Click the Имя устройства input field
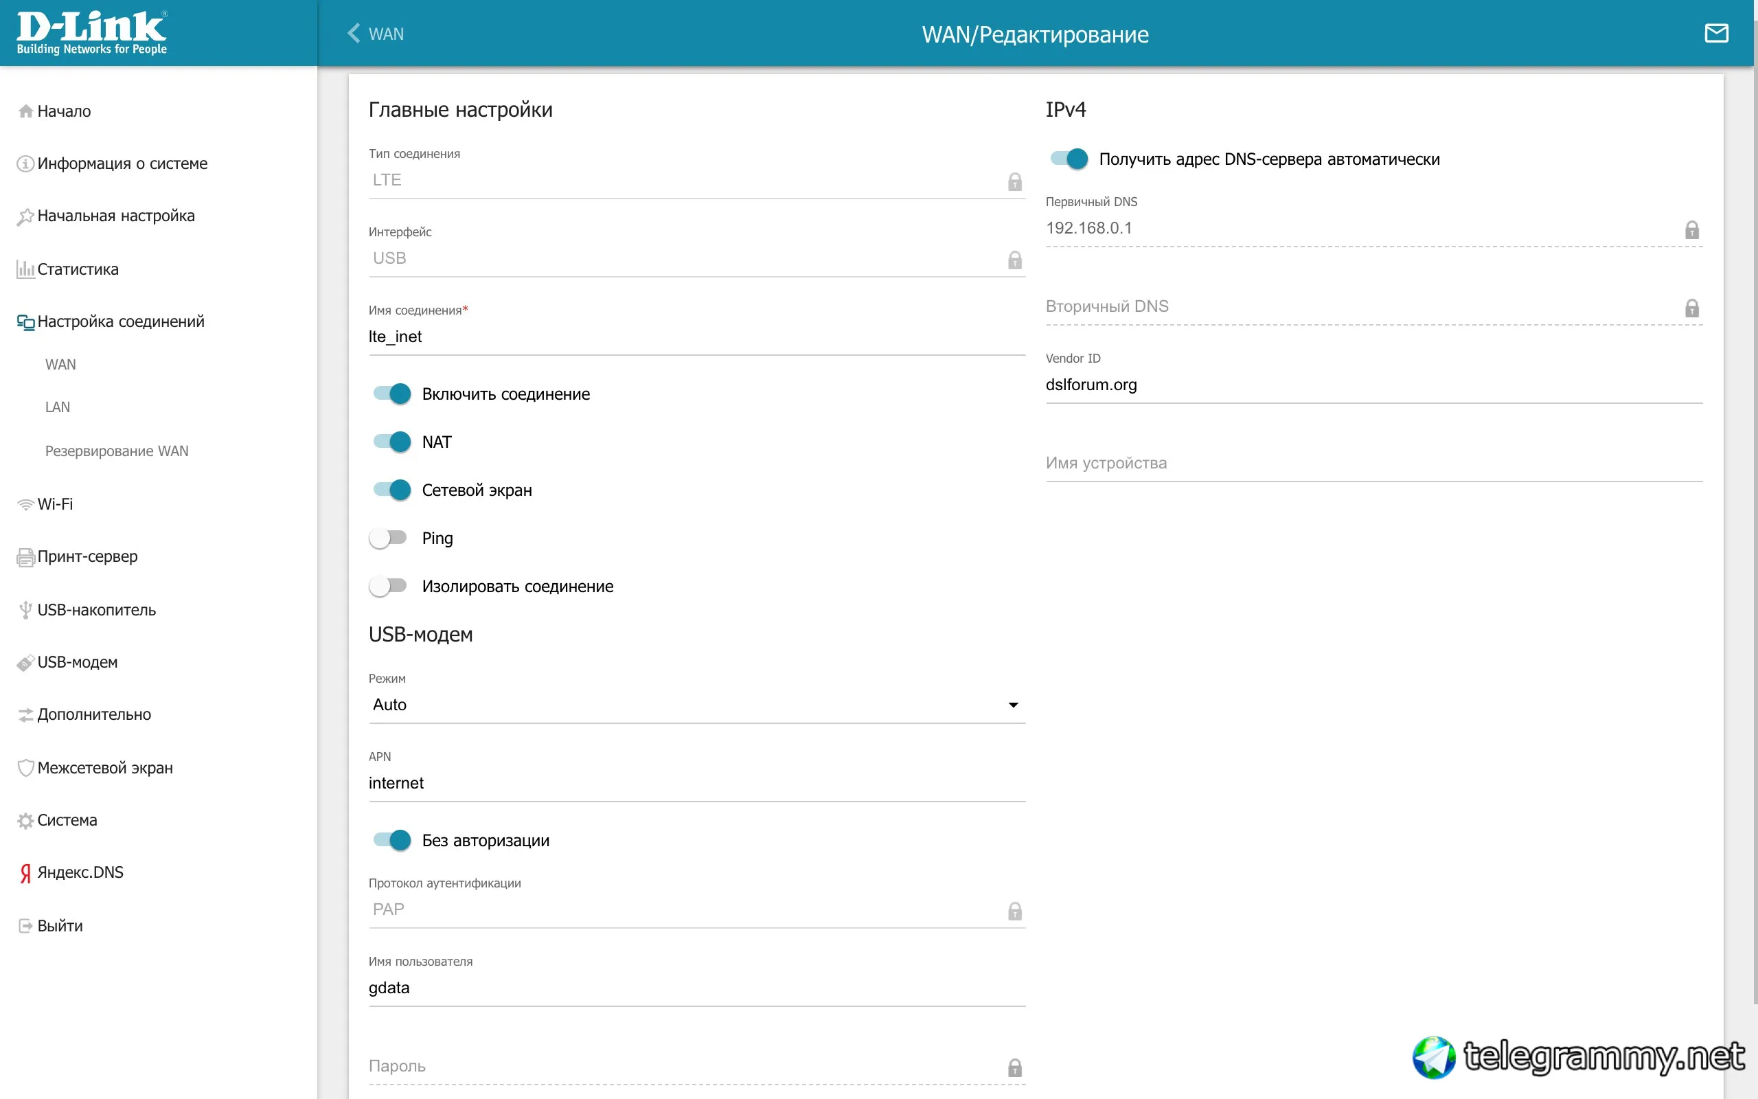 [x=1373, y=463]
